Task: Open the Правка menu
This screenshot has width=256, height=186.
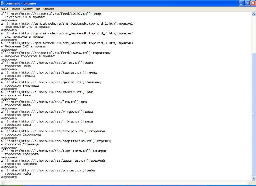Action: coord(16,9)
